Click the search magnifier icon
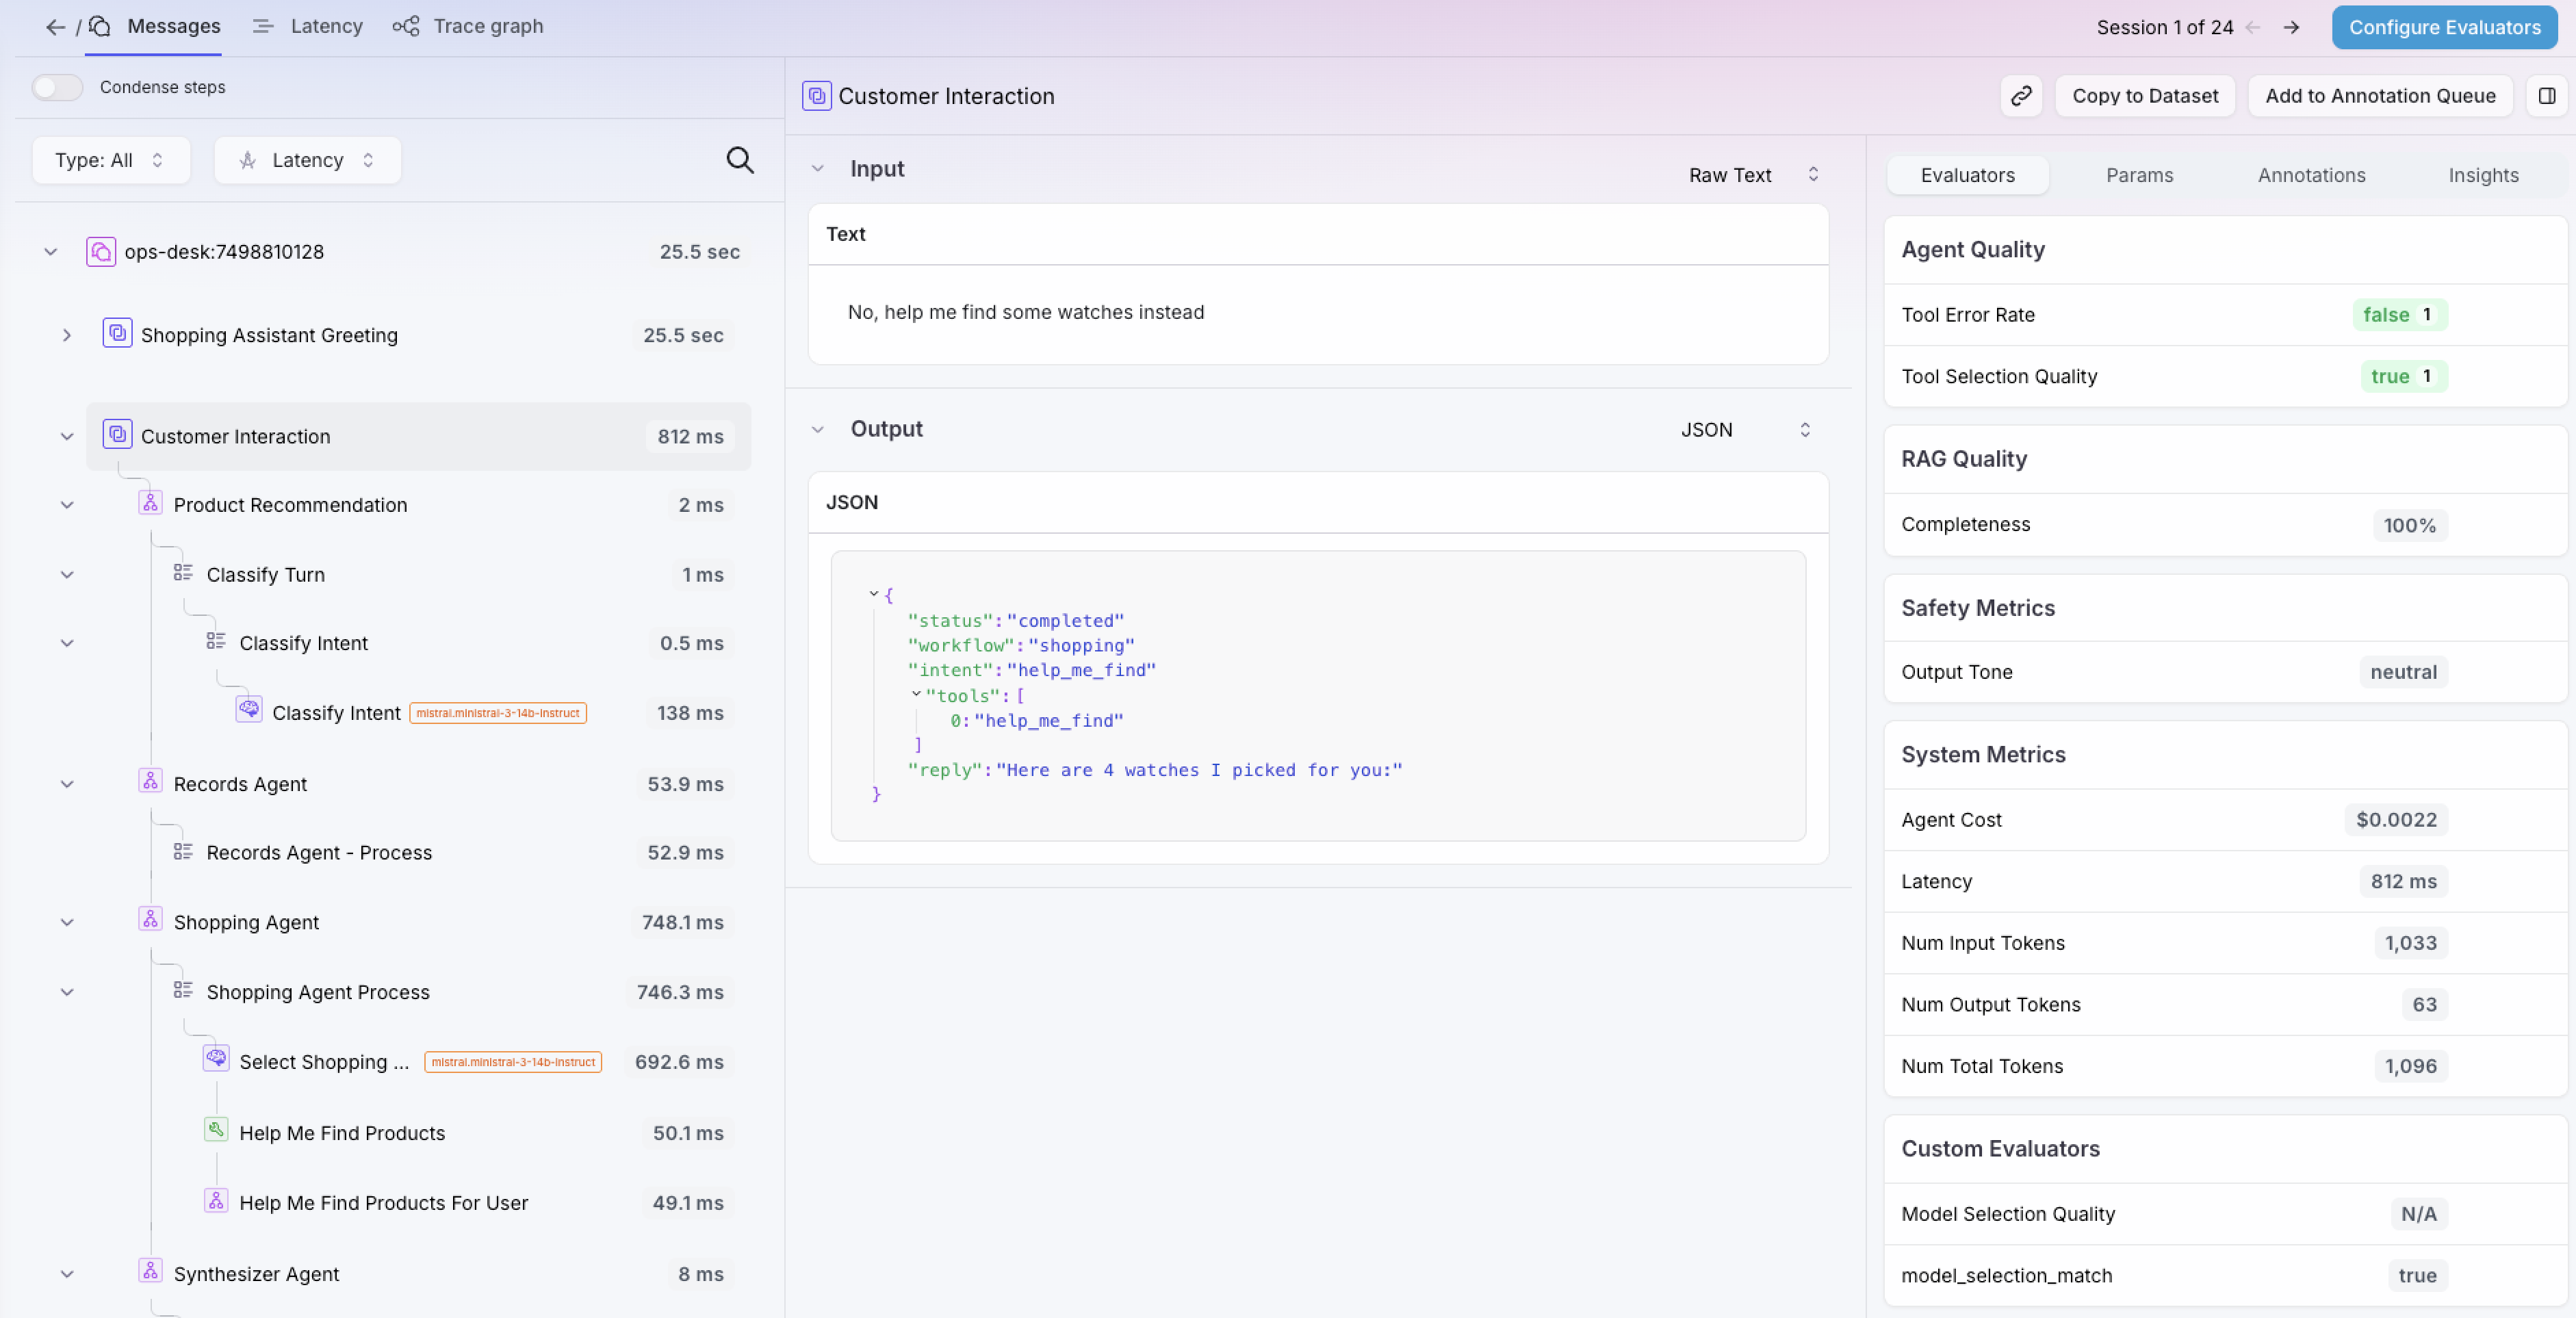The width and height of the screenshot is (2576, 1318). pos(740,160)
